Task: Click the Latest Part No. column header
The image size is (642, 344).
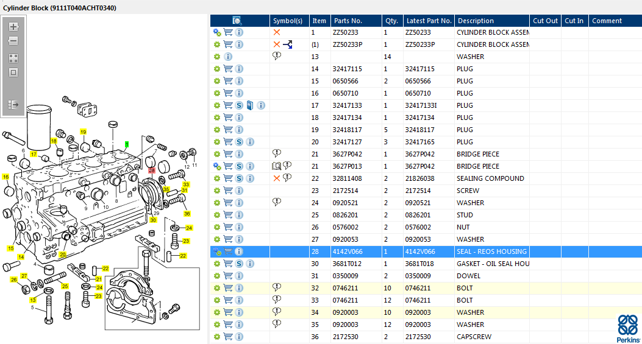Action: [429, 21]
